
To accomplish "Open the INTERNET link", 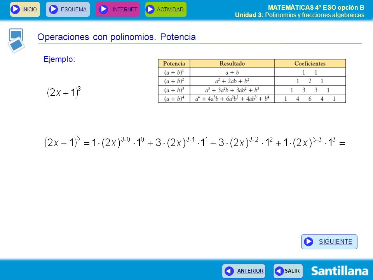I will point(125,9).
